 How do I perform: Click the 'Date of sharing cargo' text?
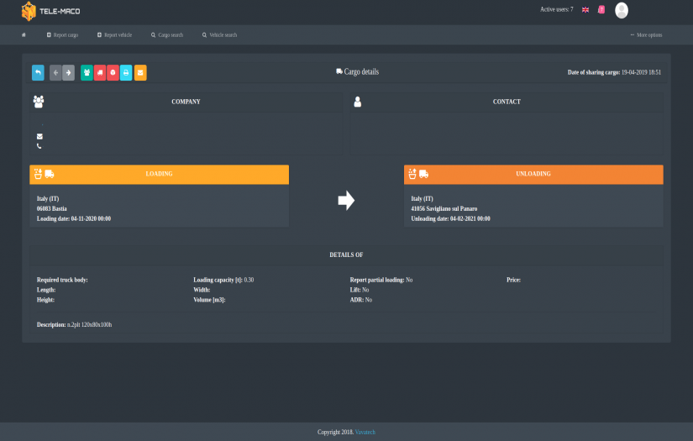[x=614, y=72]
